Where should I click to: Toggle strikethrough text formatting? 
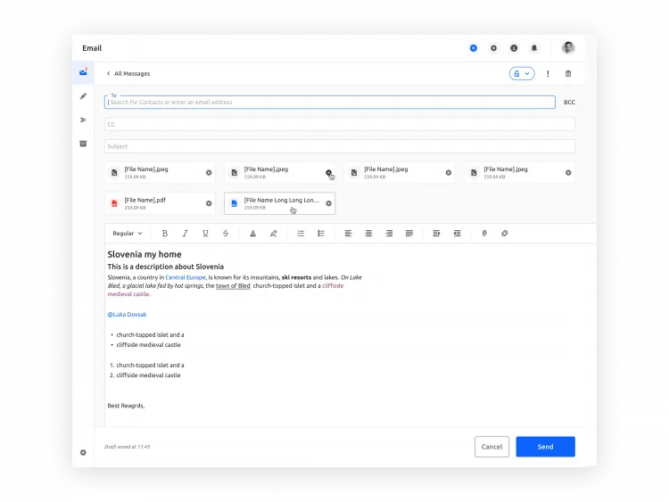coord(226,234)
